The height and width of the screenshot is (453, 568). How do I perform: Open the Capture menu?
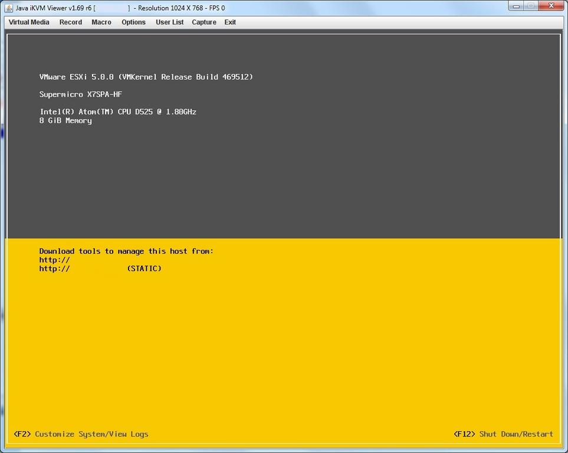pos(204,22)
